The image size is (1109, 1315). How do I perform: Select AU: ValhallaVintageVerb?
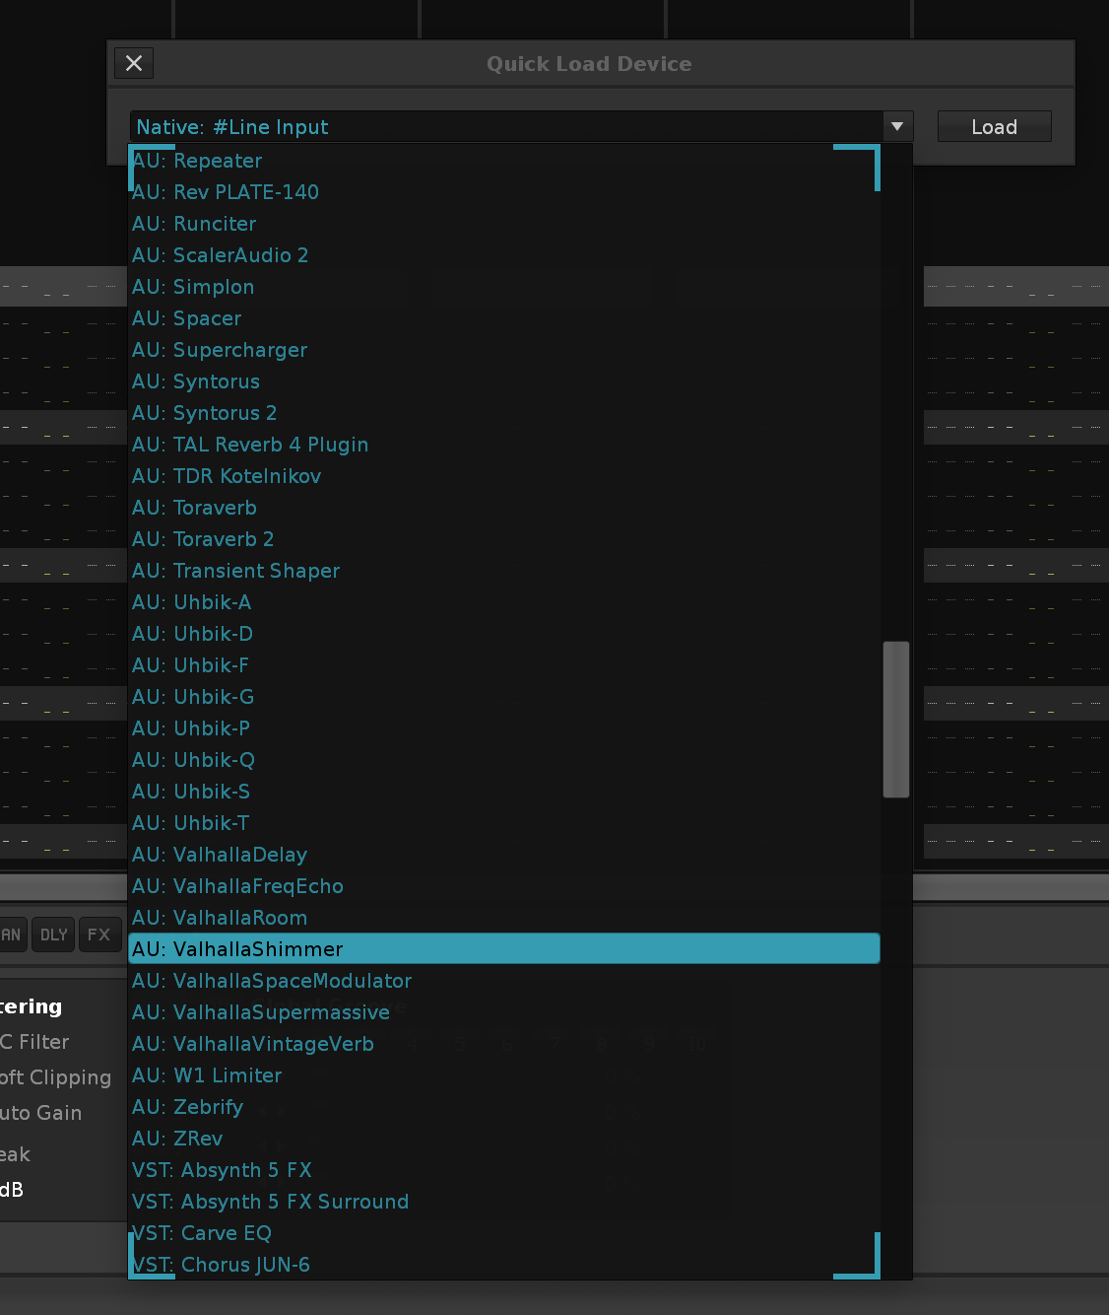point(253,1044)
